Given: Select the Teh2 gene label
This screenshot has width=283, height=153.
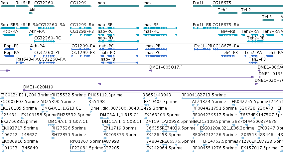Looking at the screenshot, I should click(x=246, y=10).
